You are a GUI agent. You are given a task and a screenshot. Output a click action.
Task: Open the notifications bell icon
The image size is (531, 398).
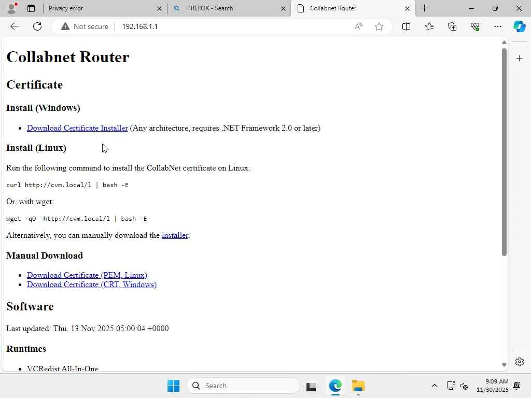pos(517,386)
